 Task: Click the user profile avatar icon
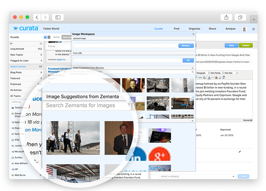pos(244,29)
